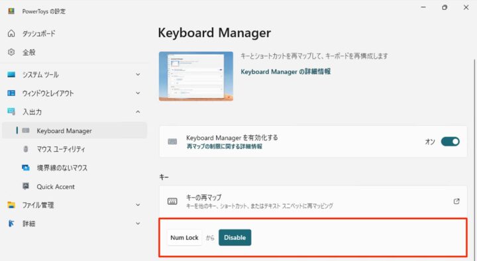
Task: Expand the ウィンドウとレイアウト section chevron
Action: [x=138, y=93]
